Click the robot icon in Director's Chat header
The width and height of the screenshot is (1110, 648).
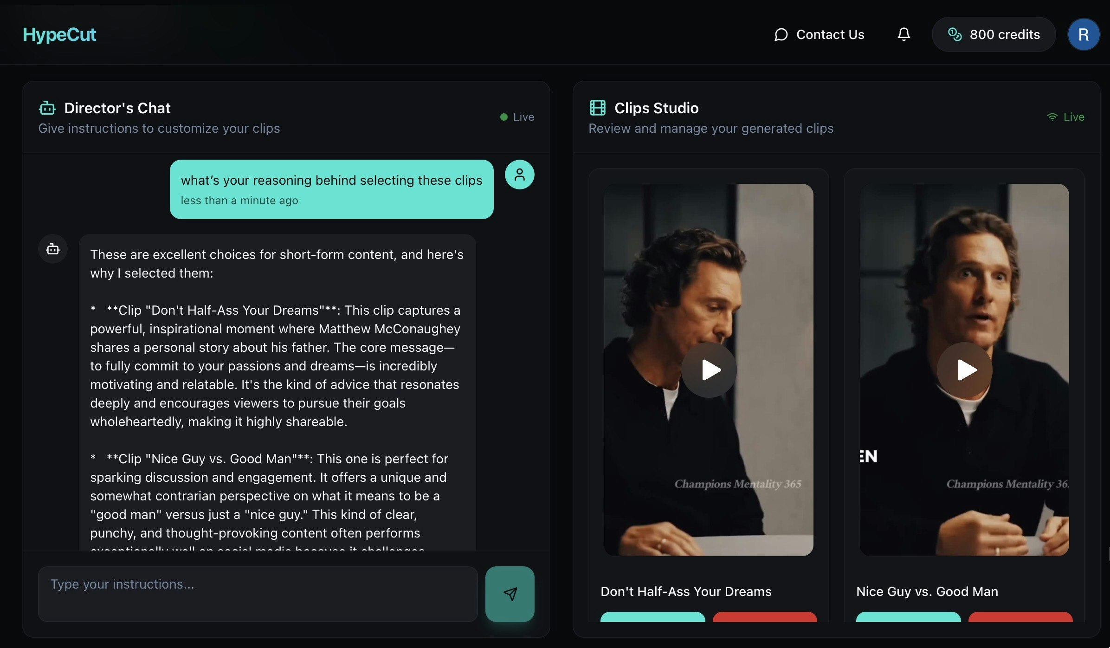coord(47,108)
